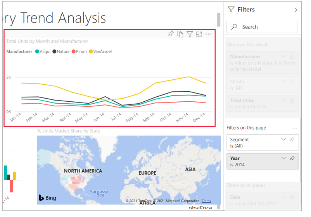Image resolution: width=311 pixels, height=217 pixels.
Task: Expand the Segment filter card chevron
Action: click(283, 140)
